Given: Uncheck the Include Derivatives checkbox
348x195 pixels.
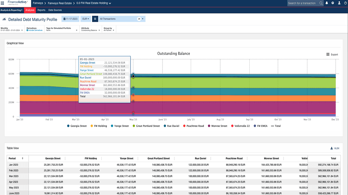Looking at the screenshot, I should [x=28, y=30].
